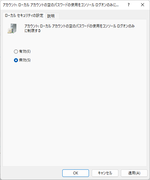The width and height of the screenshot is (150, 180).
Task: Confirm the setting with the OK button
Action: pos(76,173)
